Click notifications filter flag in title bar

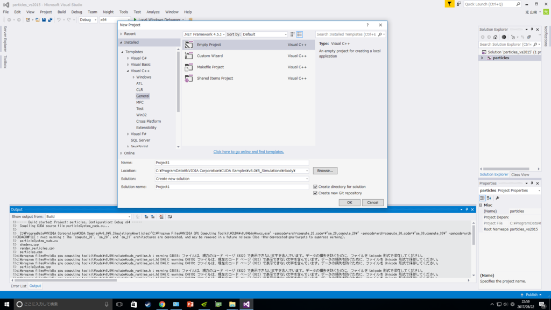[449, 4]
